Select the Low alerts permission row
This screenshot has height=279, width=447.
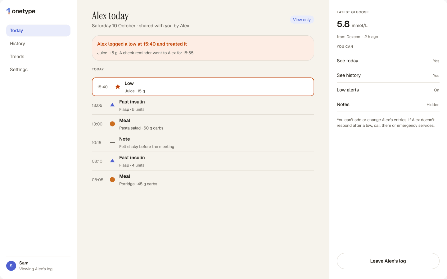pos(388,90)
